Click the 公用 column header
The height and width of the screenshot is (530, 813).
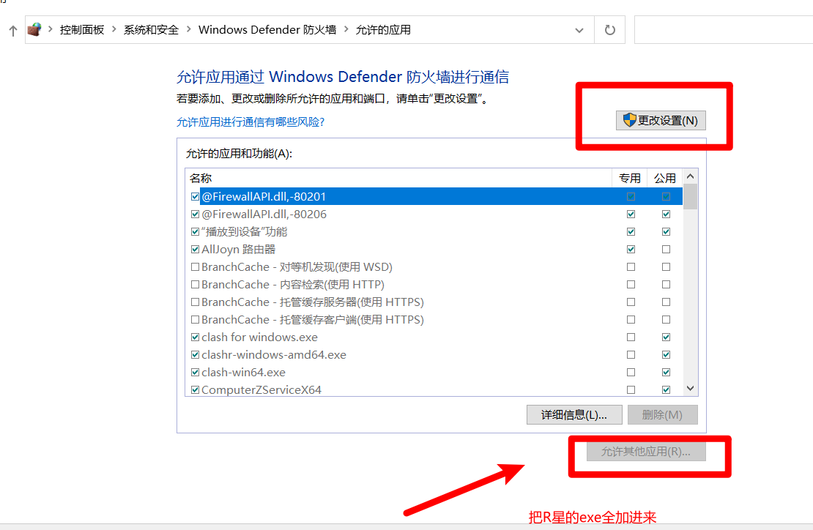[665, 178]
